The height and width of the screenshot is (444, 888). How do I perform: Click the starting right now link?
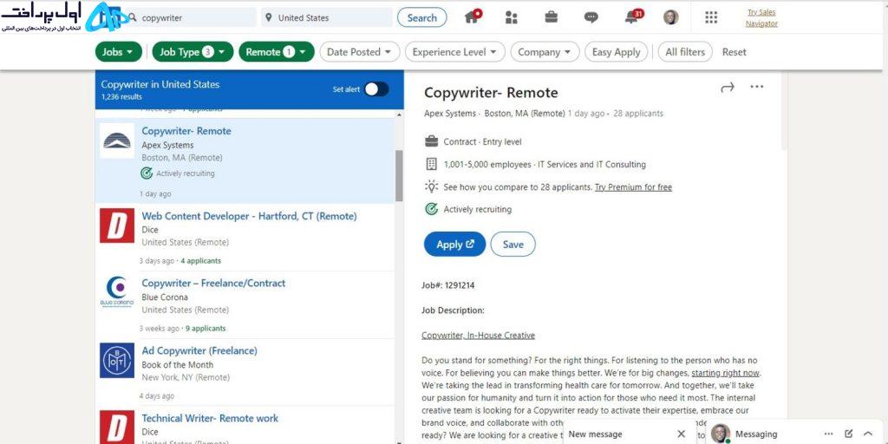(x=726, y=373)
